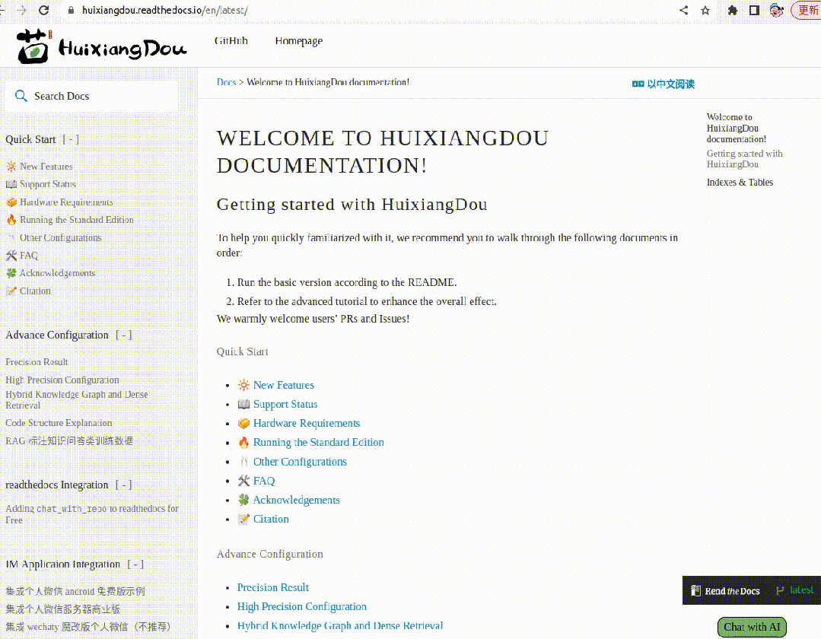
Task: Click the user profile avatar icon
Action: [776, 11]
